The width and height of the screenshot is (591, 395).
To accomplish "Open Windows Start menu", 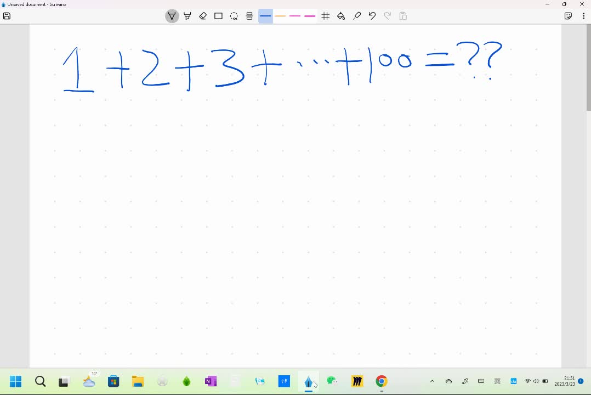I will point(15,381).
